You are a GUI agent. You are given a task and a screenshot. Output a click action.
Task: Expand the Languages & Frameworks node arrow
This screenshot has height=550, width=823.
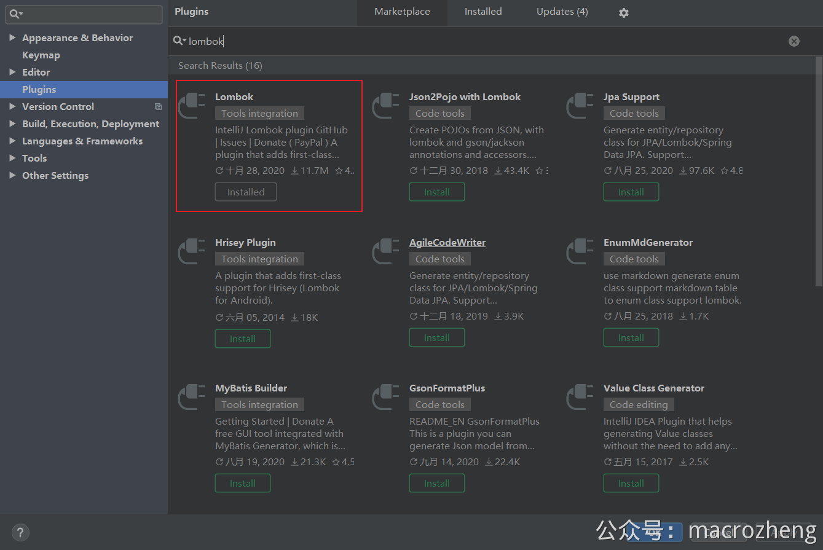(12, 141)
